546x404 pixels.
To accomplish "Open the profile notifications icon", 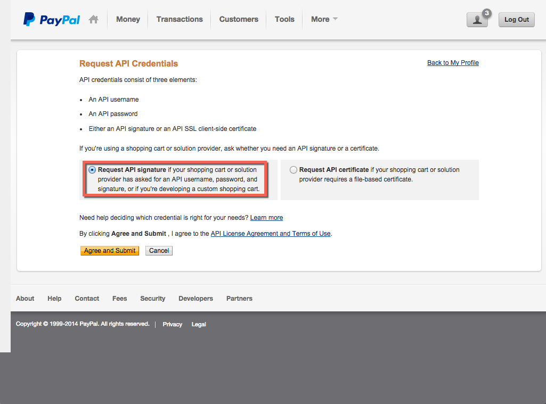I will (477, 19).
